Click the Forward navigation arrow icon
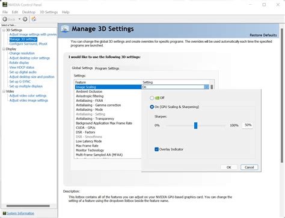Image resolution: width=285 pixels, height=218 pixels. click(x=25, y=19)
